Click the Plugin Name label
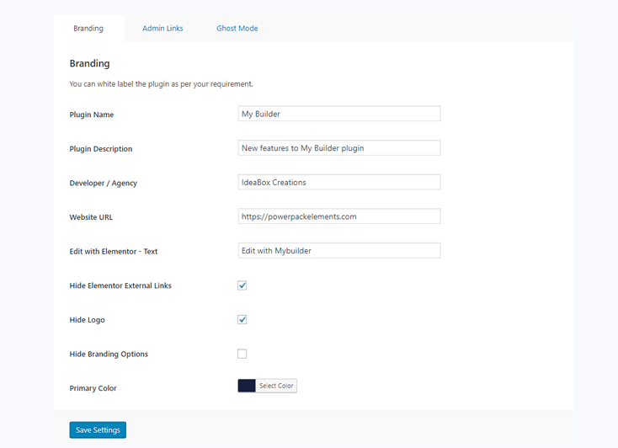This screenshot has width=618, height=448. [92, 115]
